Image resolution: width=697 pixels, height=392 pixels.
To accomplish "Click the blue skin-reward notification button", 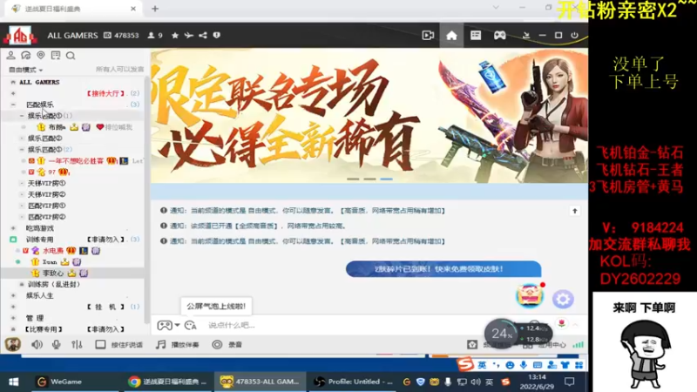I will coord(443,269).
